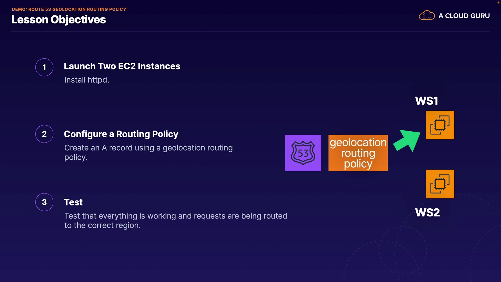Screen dimensions: 501x282
Task: Click the WS1 label
Action: click(x=426, y=101)
